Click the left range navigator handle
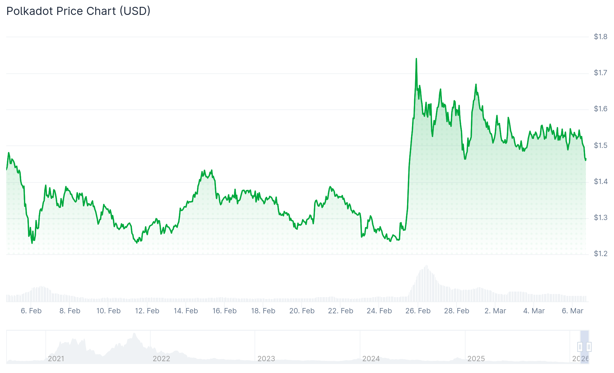Viewport: 614px width, 373px height. pyautogui.click(x=580, y=347)
